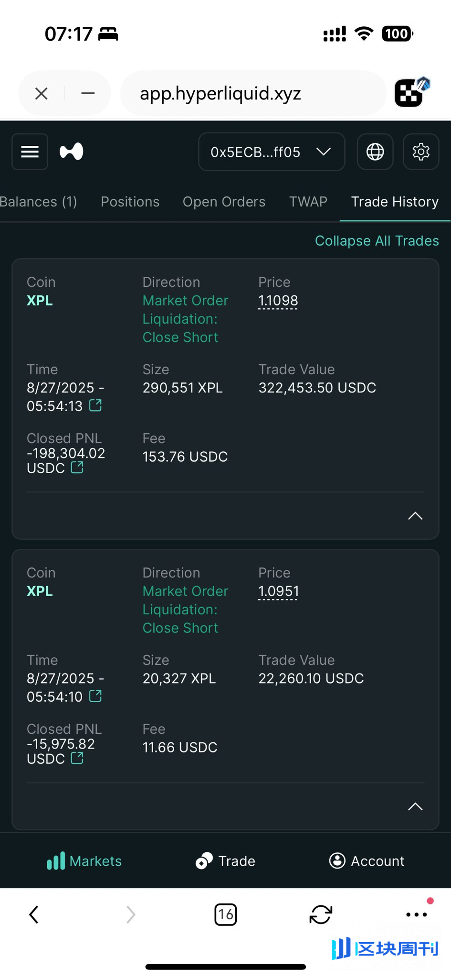Screen dimensions: 451x979
Task: Open explorer link for 05:54:10 trade time
Action: click(95, 696)
